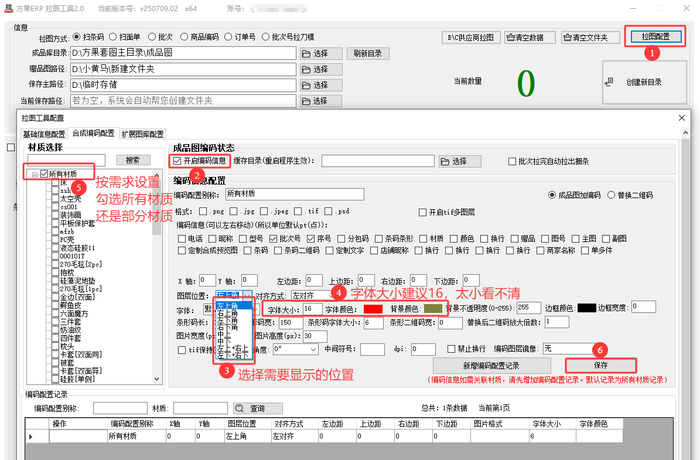Viewport: 700px width, 460px height.
Task: Open the angle 0° dropdown
Action: 296,349
